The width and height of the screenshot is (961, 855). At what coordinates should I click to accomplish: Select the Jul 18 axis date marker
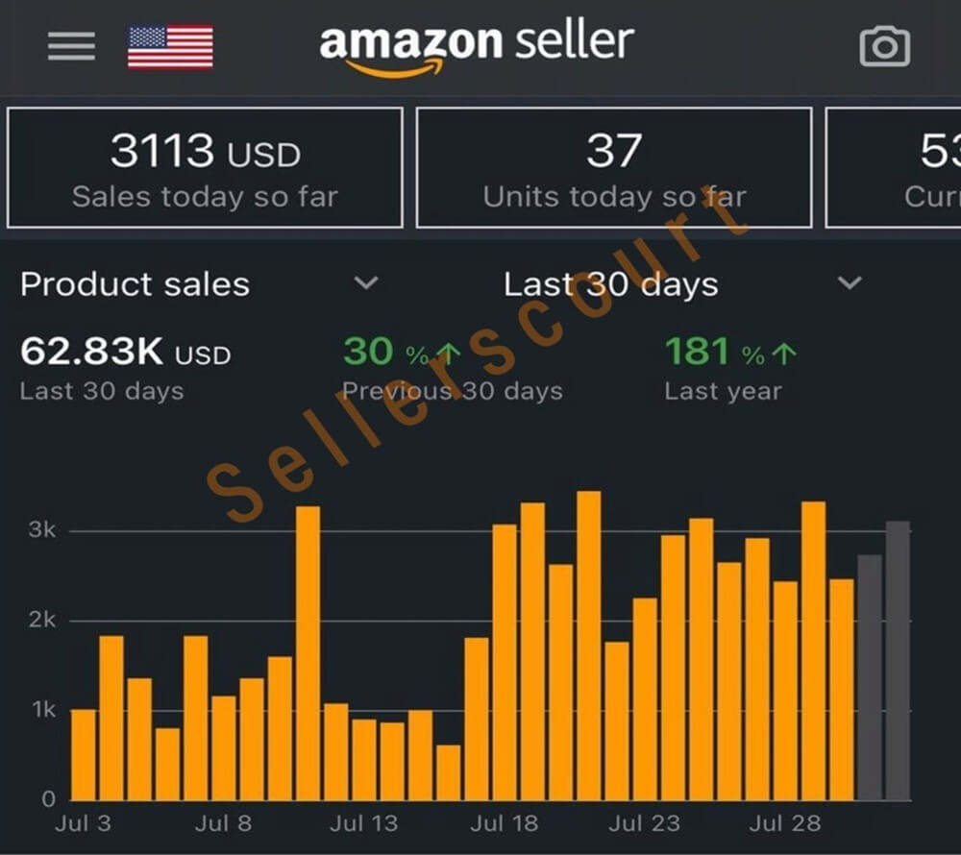504,824
